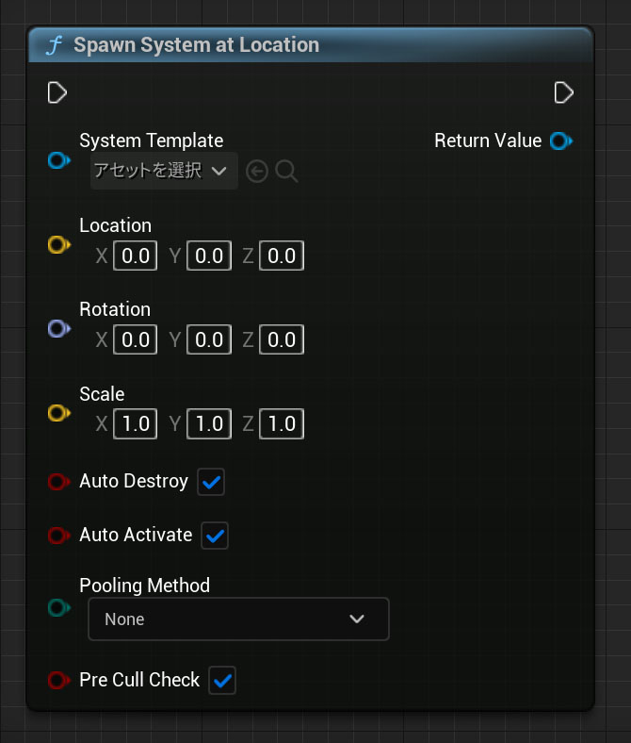Click the Scale Z value field
Screen dimensions: 631x743
tap(282, 424)
